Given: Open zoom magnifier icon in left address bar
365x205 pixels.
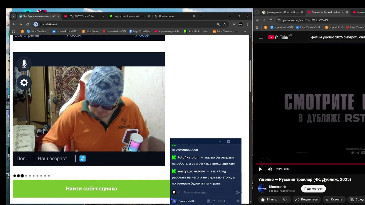Looking at the screenshot, I should [x=218, y=24].
